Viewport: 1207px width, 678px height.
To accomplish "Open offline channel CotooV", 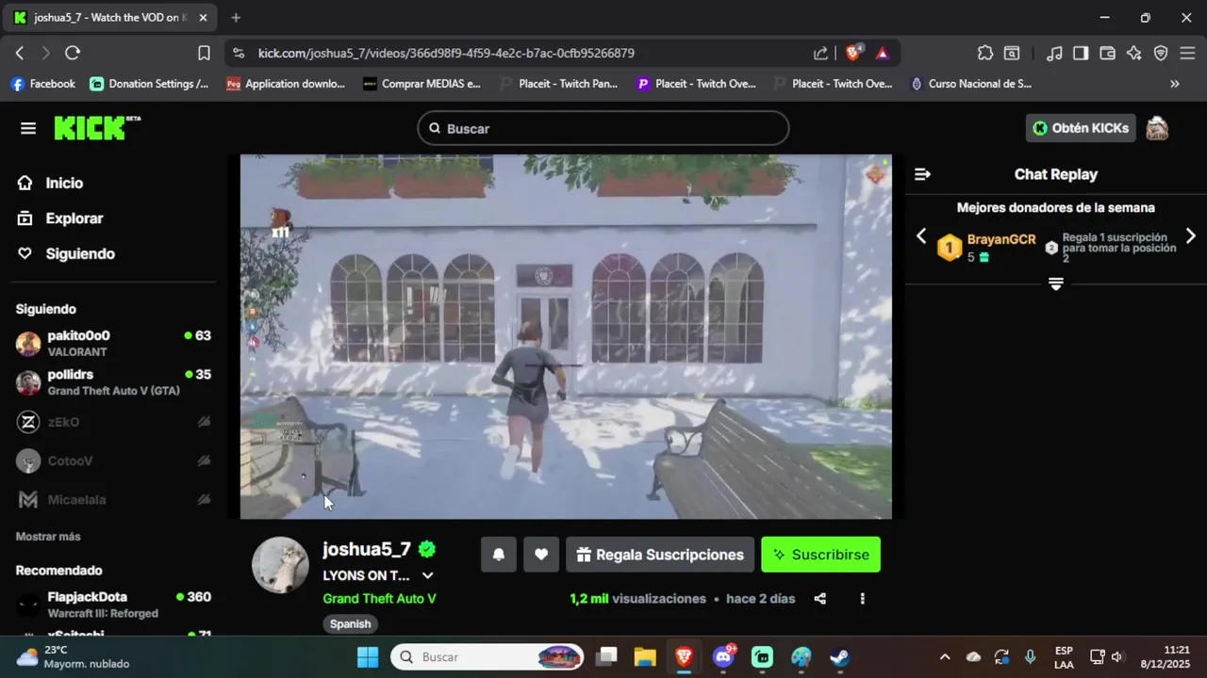I will [113, 460].
